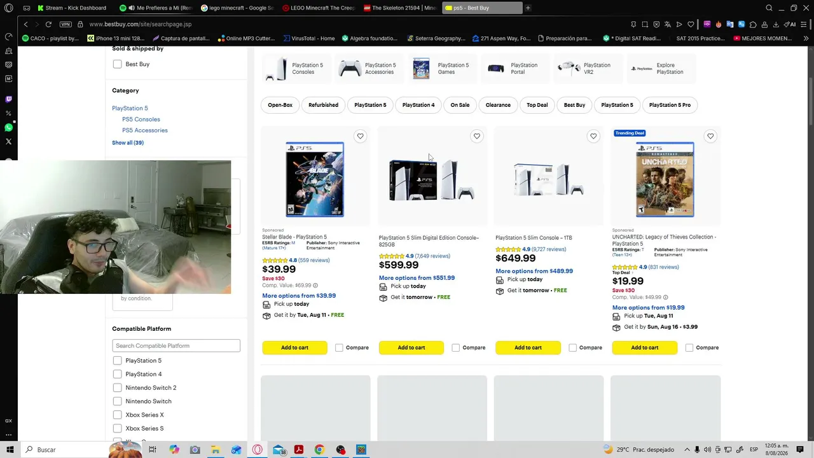Image resolution: width=814 pixels, height=458 pixels.
Task: Add Stellar Blade to cart
Action: [x=294, y=347]
